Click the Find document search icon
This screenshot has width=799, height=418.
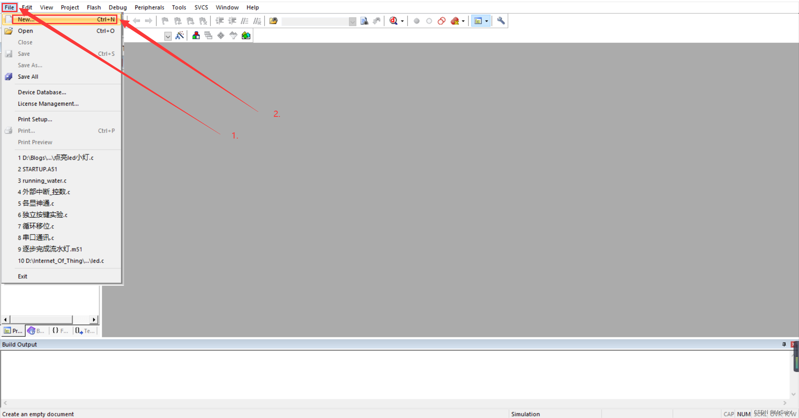point(364,21)
